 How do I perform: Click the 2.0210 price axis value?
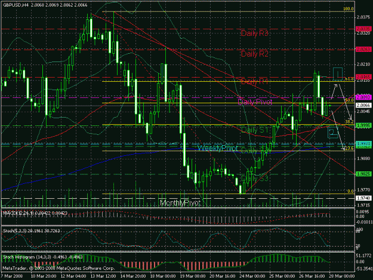[x=363, y=64]
